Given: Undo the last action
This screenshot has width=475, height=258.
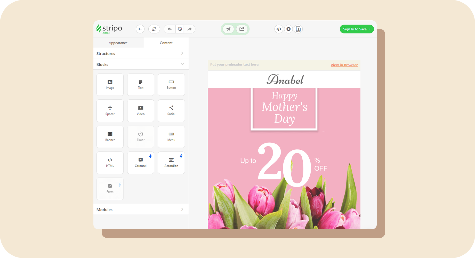Looking at the screenshot, I should pos(170,29).
